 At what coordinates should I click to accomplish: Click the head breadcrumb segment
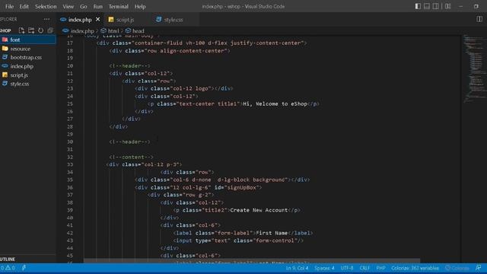pos(135,30)
